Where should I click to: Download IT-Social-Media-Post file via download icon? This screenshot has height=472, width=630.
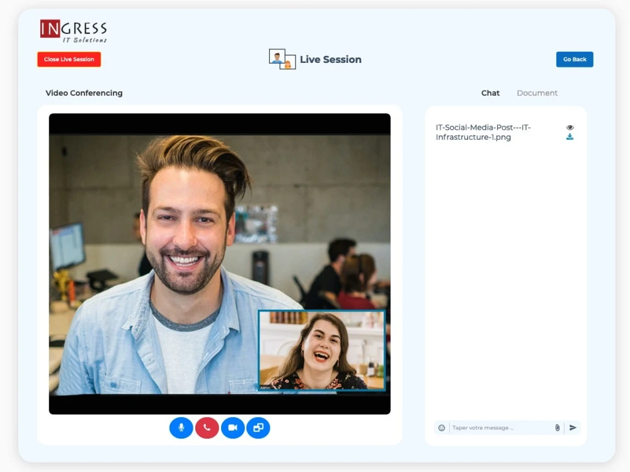click(570, 137)
